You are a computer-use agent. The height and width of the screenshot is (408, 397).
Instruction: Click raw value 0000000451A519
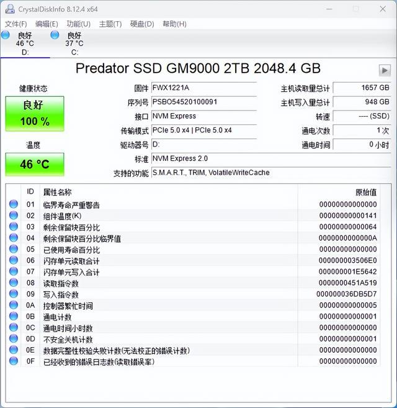click(347, 283)
